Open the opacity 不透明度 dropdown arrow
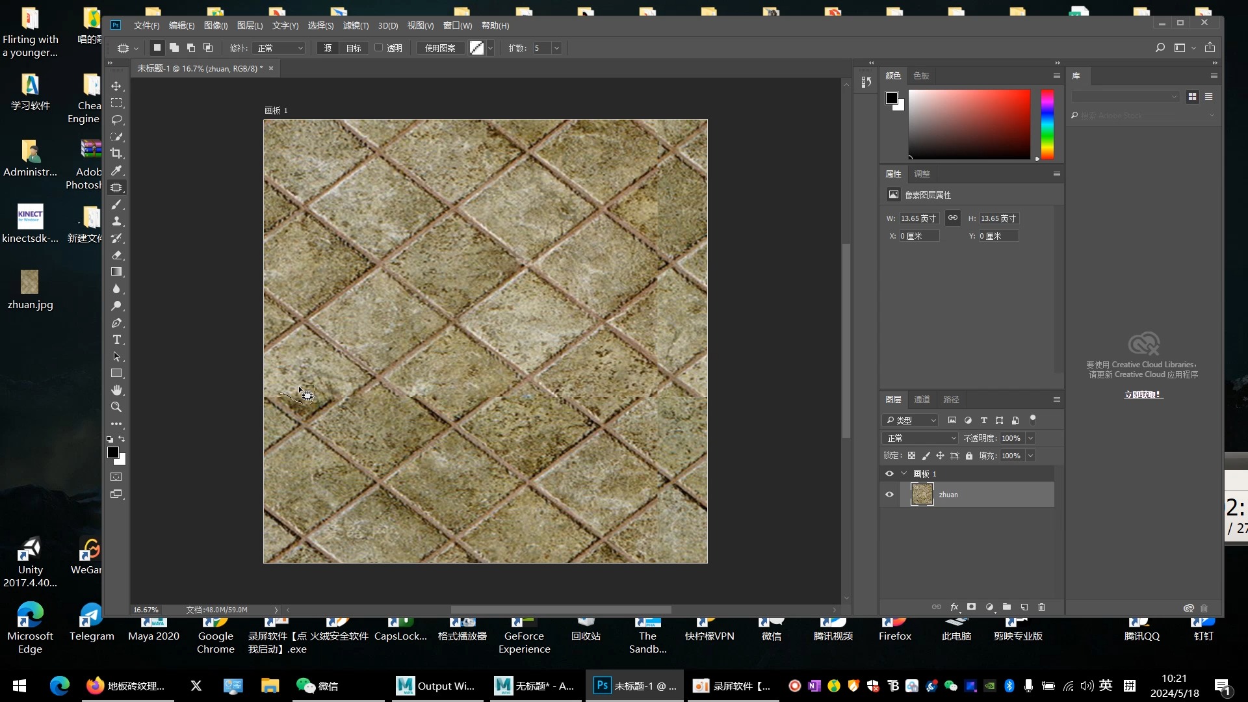 click(x=1030, y=438)
